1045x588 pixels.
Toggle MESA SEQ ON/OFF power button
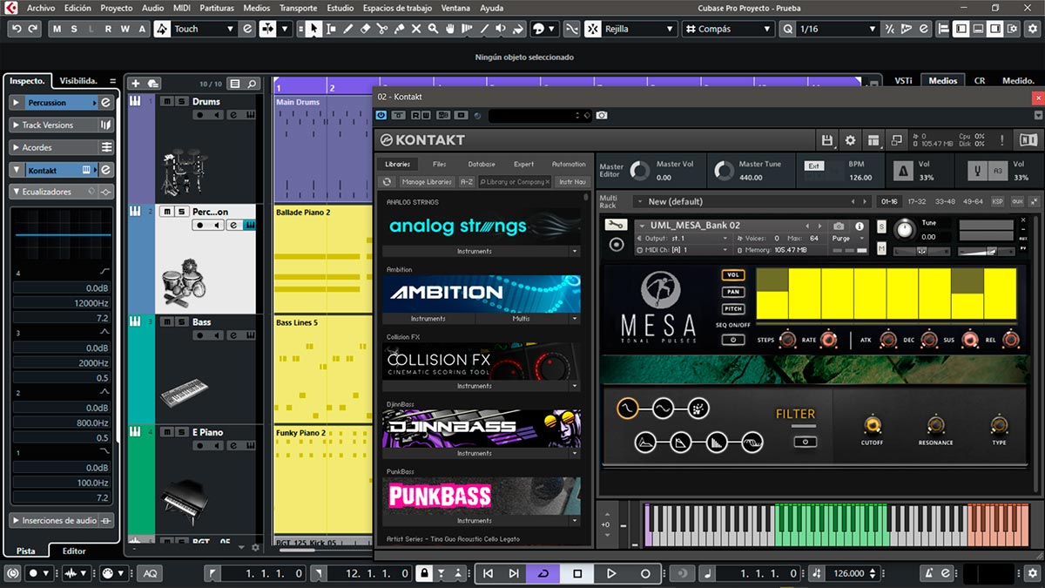[732, 340]
